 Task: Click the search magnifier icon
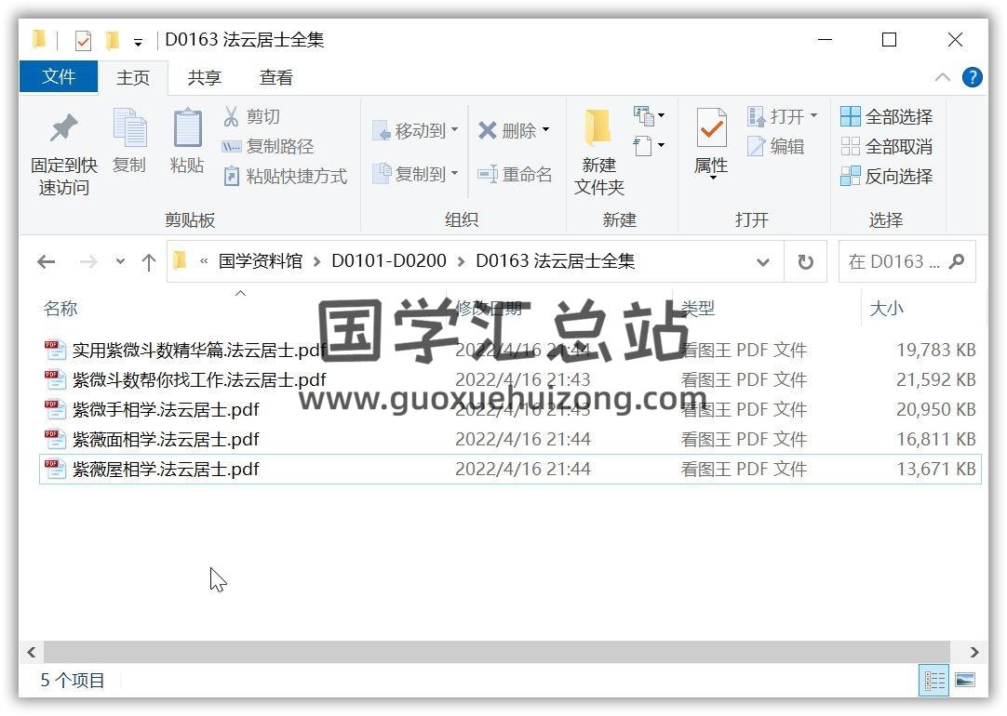956,261
